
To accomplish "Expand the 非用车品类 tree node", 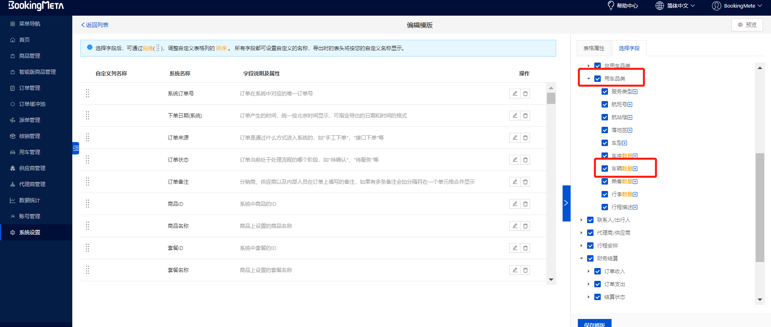I will coord(589,66).
